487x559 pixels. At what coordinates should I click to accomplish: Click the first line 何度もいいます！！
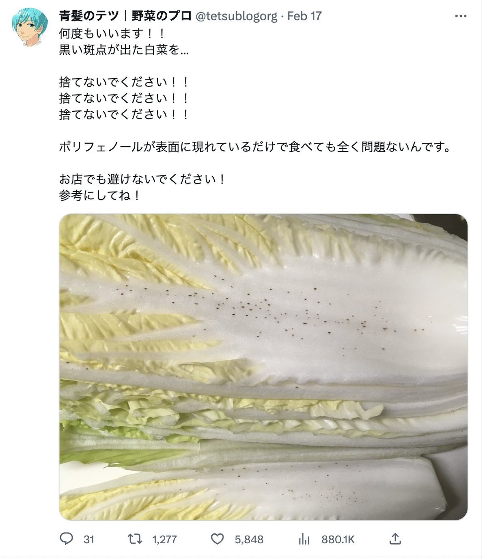[112, 33]
